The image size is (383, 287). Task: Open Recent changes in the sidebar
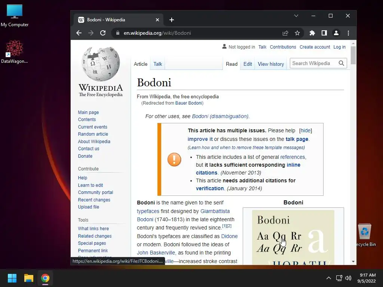coord(94,200)
